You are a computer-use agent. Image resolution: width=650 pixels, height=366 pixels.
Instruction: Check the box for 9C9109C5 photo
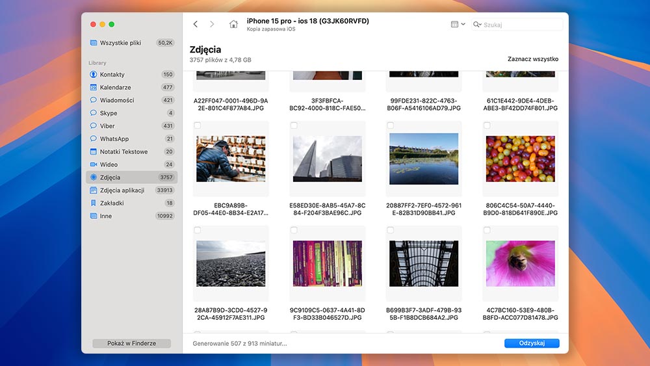point(294,230)
